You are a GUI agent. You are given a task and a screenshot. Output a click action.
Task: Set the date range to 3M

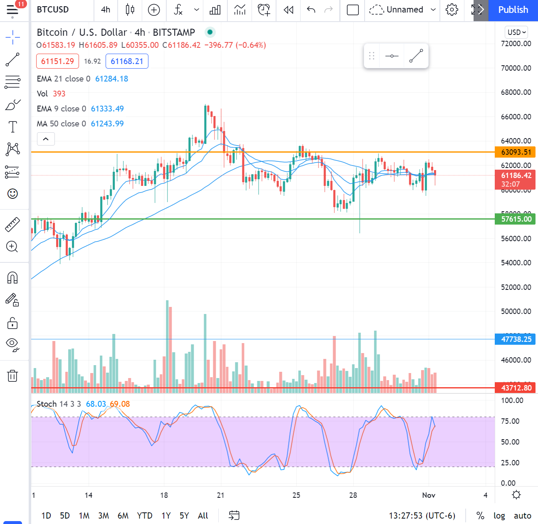[104, 516]
